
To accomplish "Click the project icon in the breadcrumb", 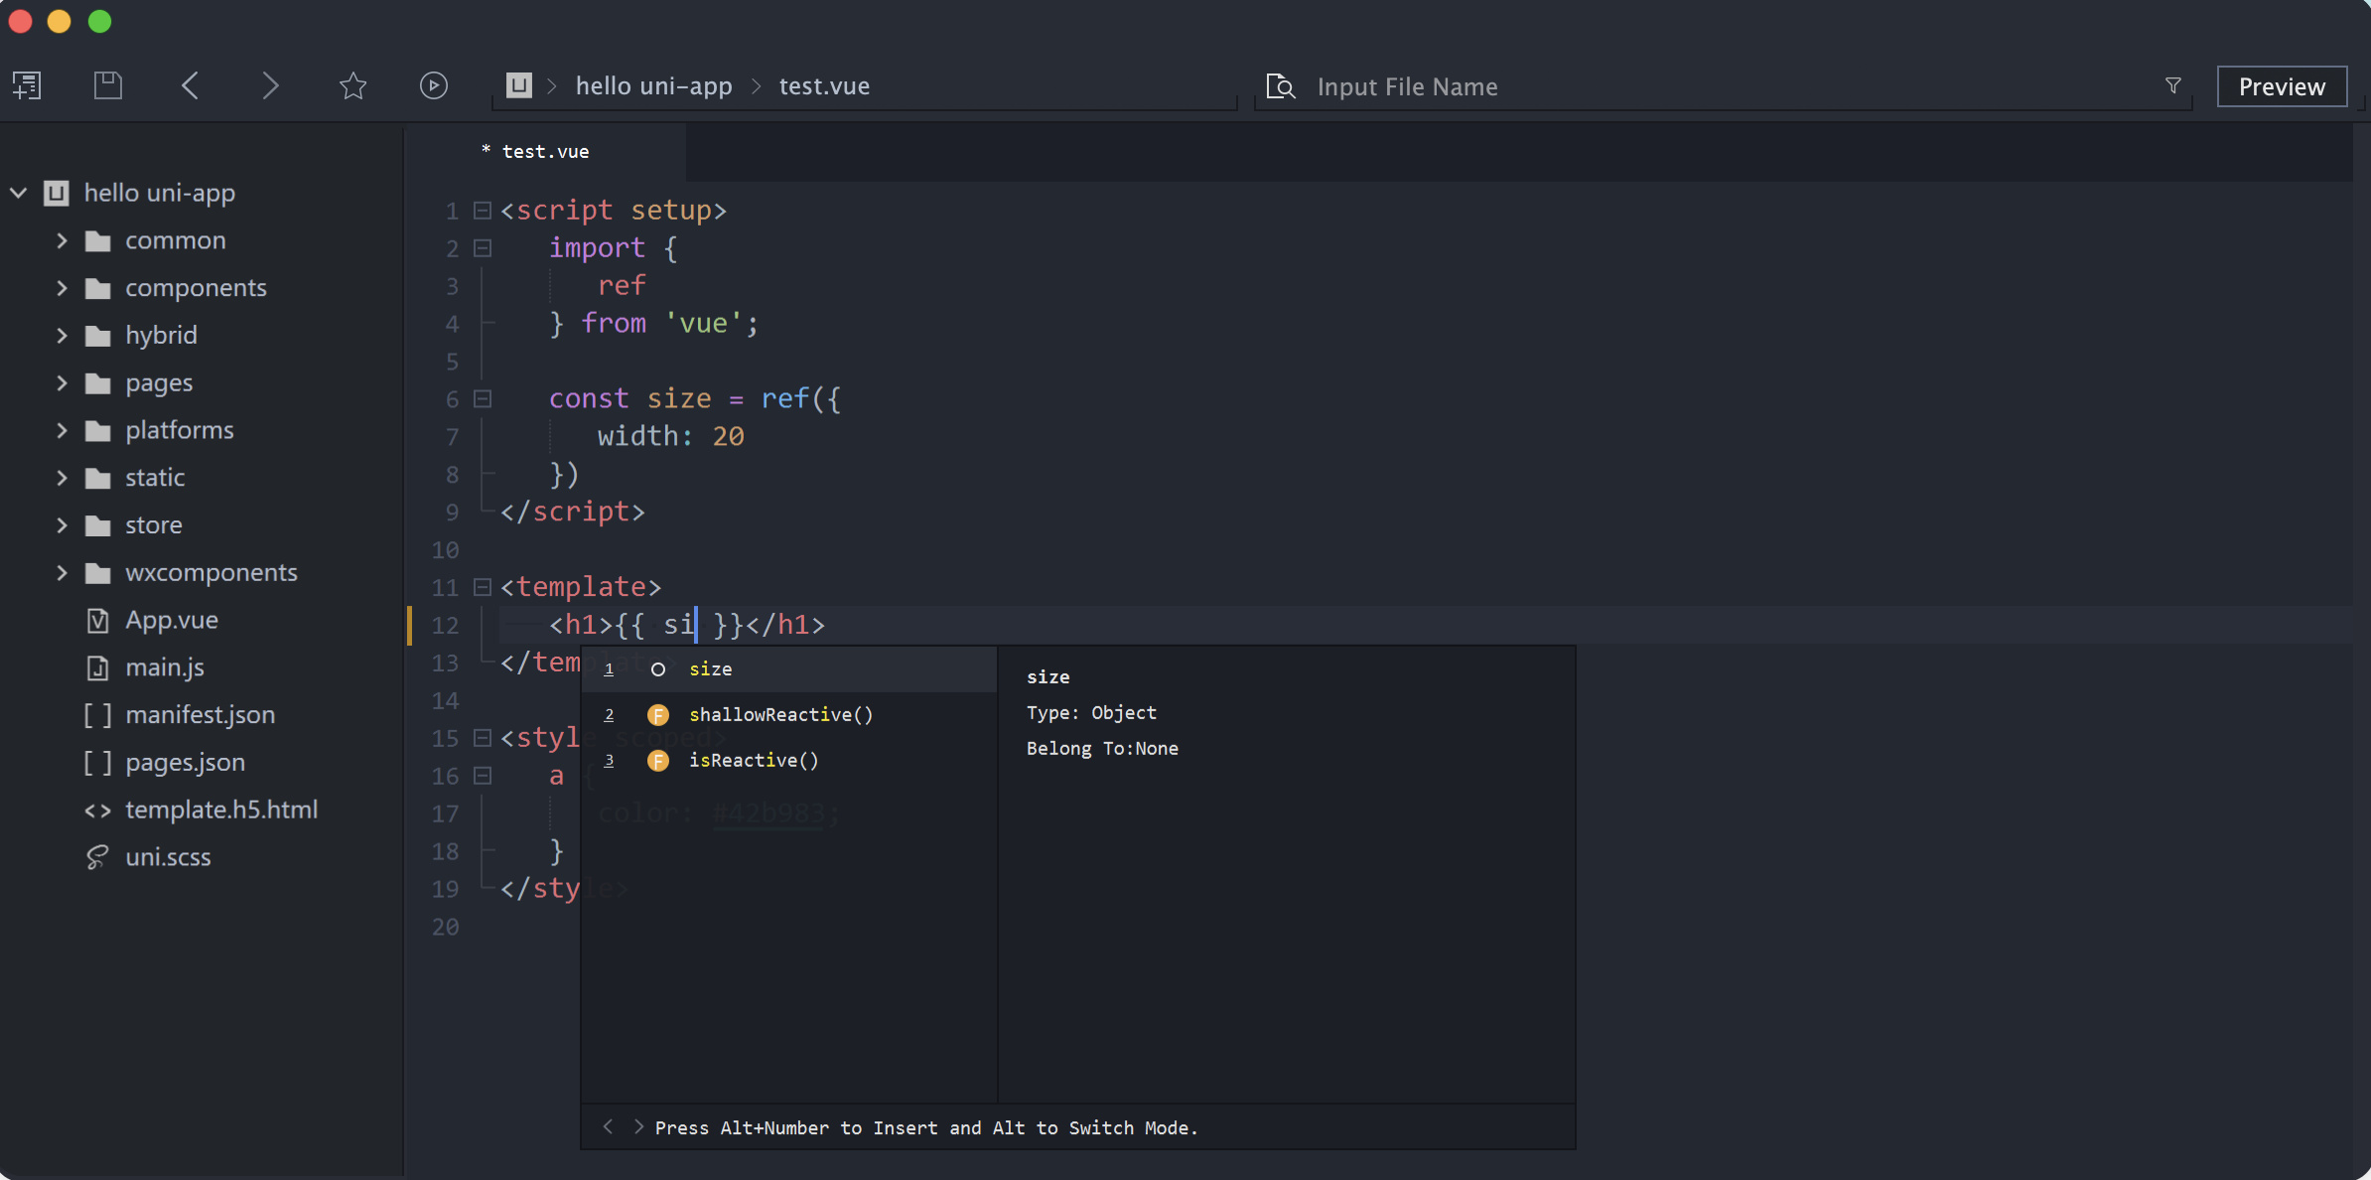I will pyautogui.click(x=518, y=85).
